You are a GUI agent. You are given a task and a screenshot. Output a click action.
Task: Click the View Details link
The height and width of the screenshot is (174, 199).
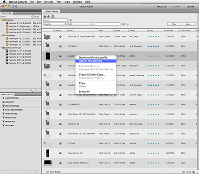tap(55, 172)
